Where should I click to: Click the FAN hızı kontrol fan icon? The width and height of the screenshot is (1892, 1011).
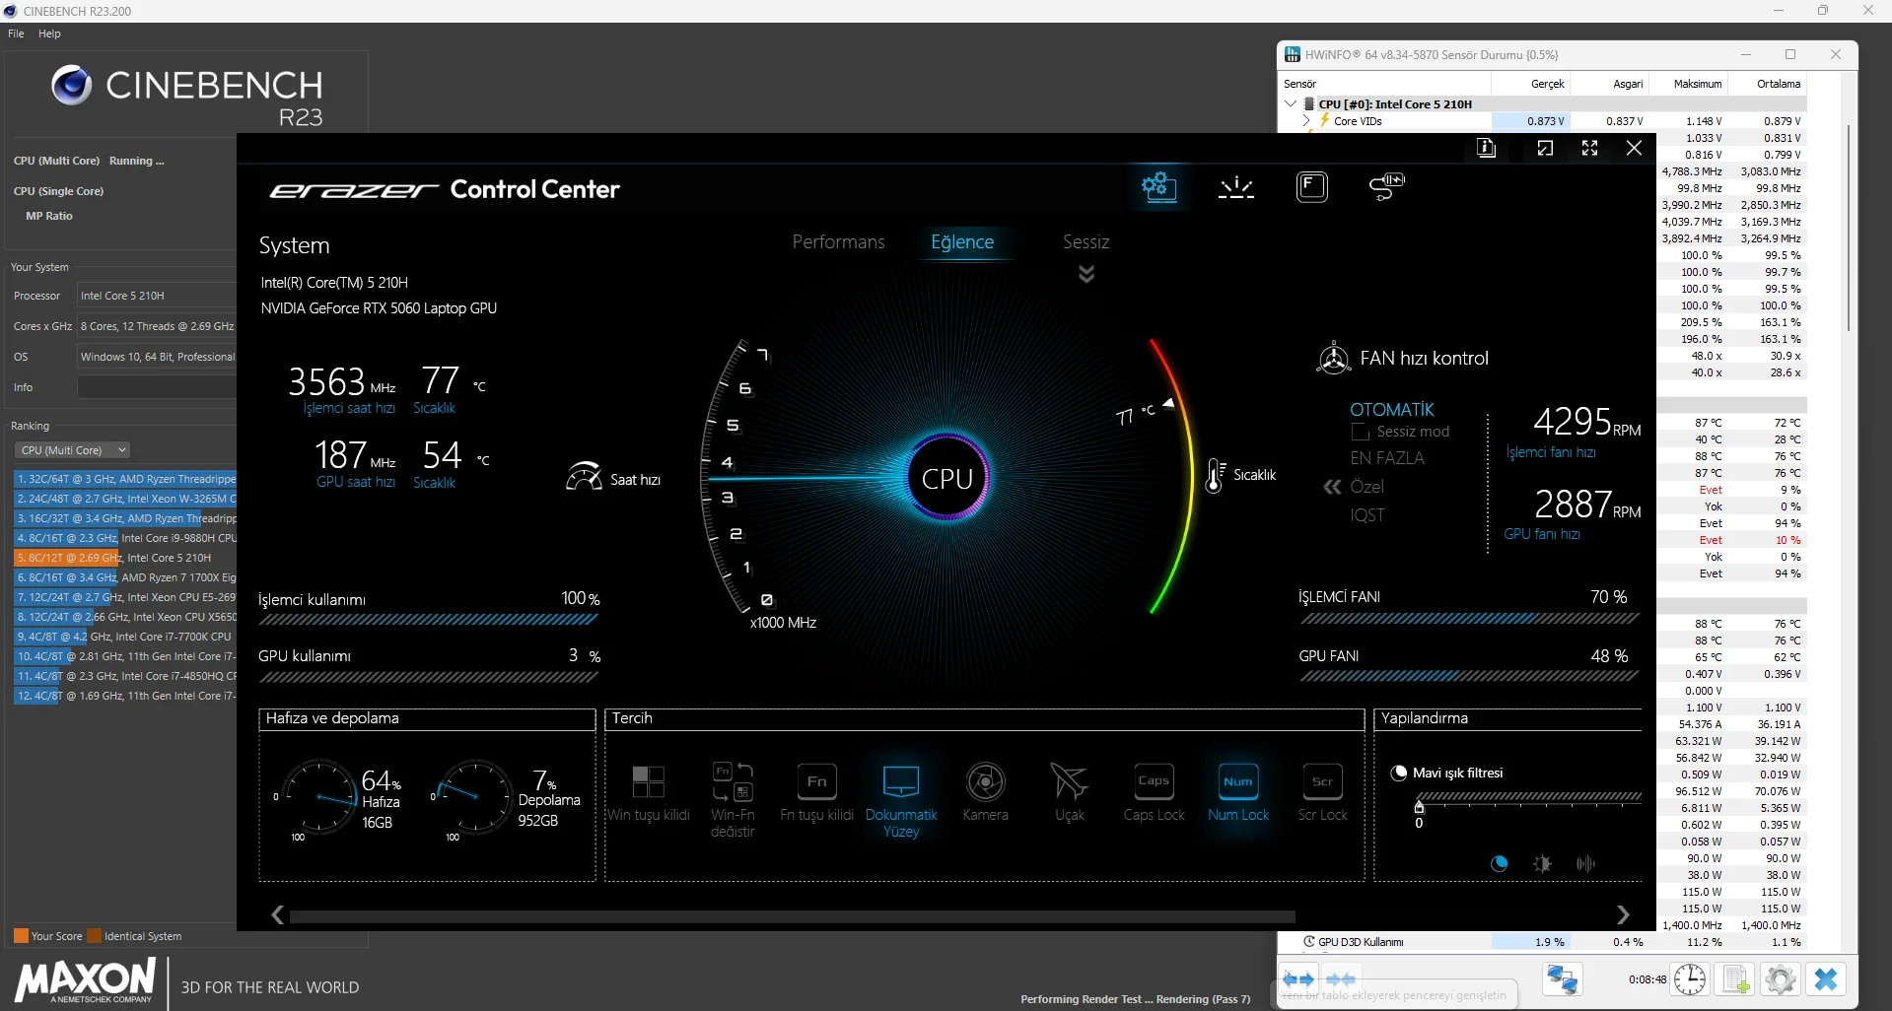1333,358
